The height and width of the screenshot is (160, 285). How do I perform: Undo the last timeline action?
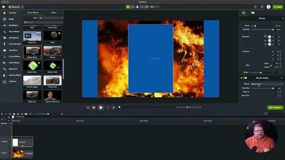pyautogui.click(x=2, y=114)
